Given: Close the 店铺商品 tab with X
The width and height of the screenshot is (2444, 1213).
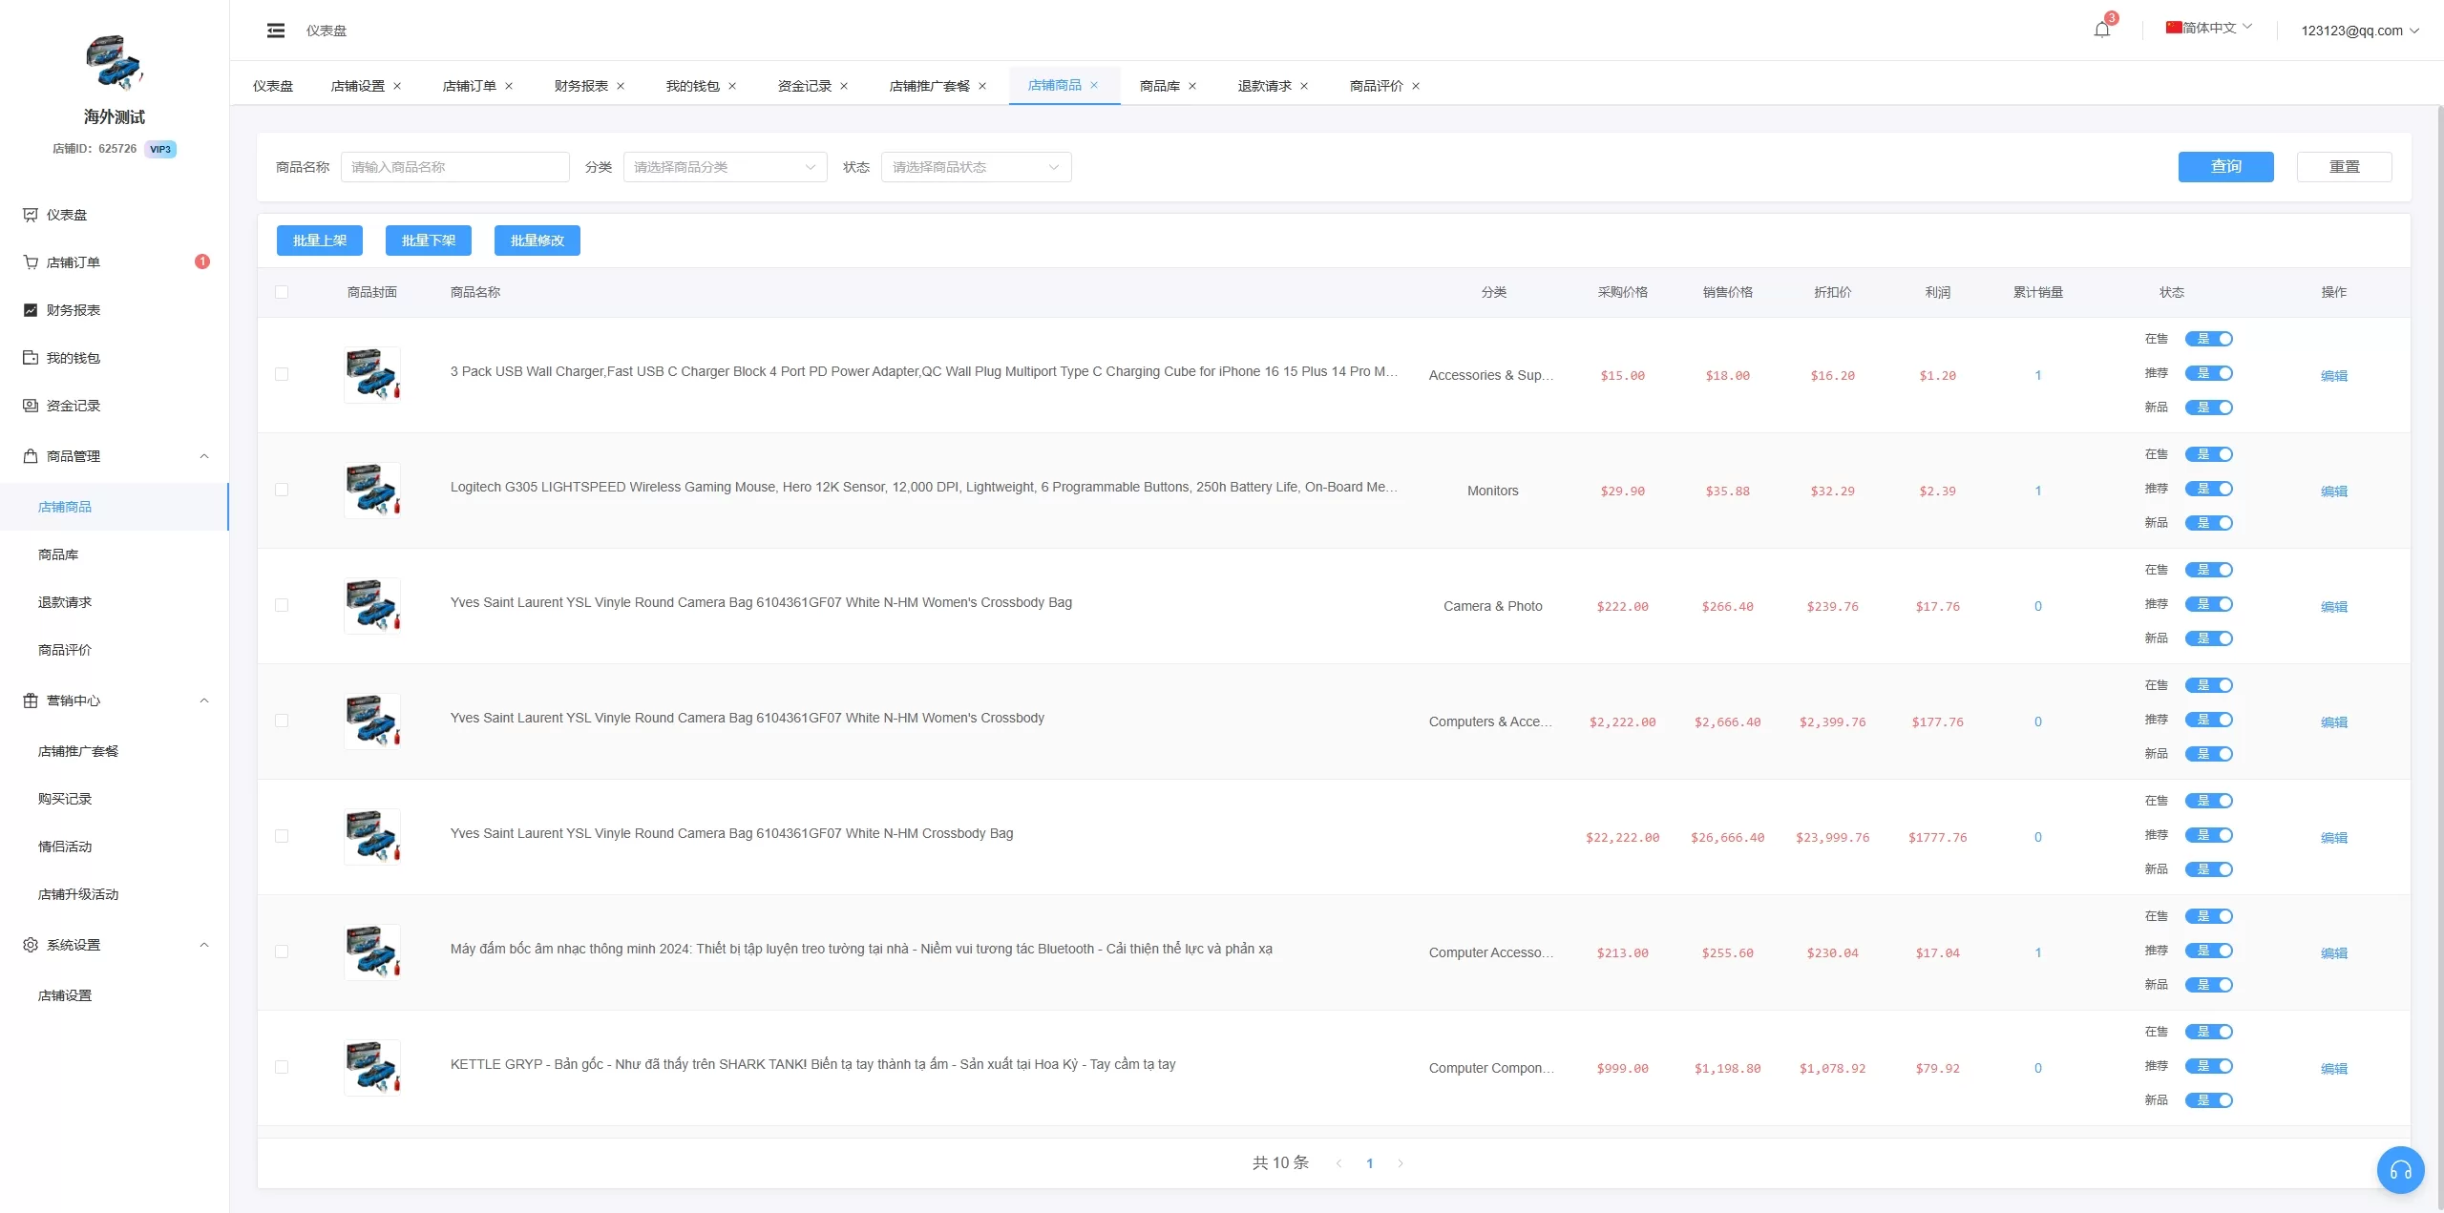Looking at the screenshot, I should point(1094,85).
